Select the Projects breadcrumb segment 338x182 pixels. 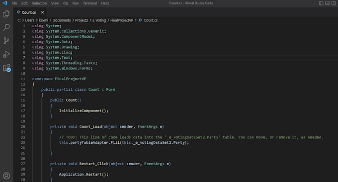pyautogui.click(x=82, y=20)
